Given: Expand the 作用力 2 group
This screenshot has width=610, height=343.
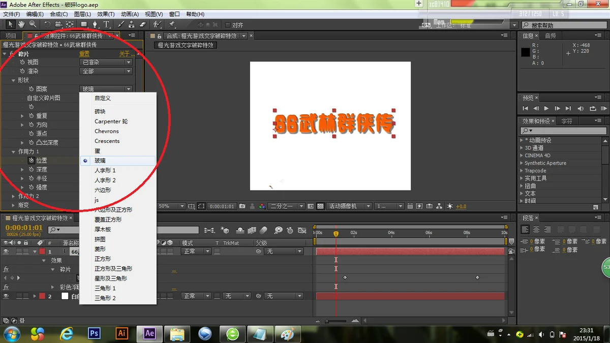Looking at the screenshot, I should [14, 196].
